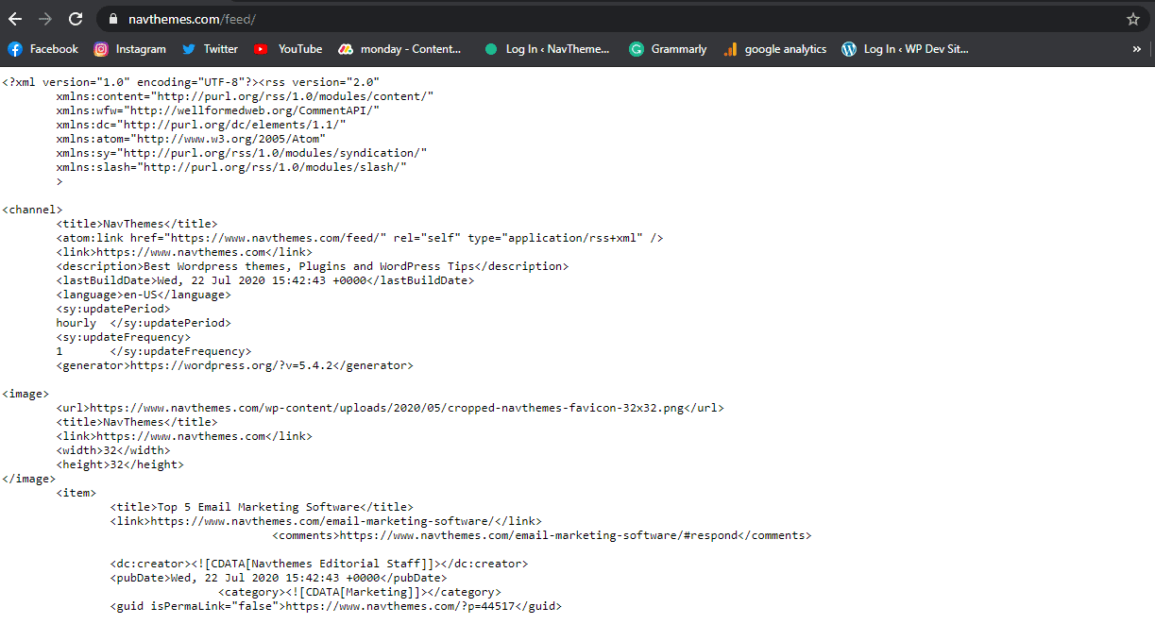1155x624 pixels.
Task: Click the atom:link href line
Action: point(360,238)
